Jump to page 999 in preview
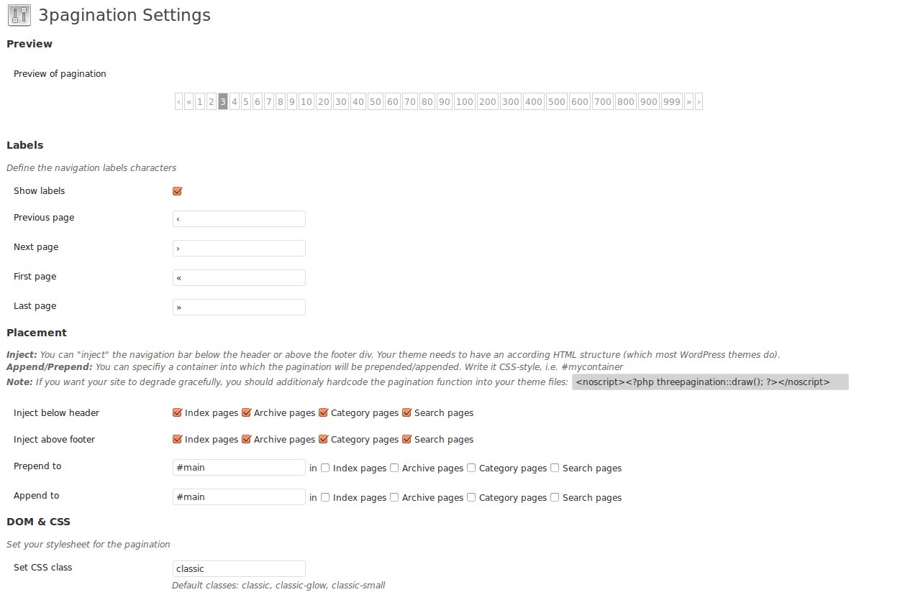The width and height of the screenshot is (913, 605). click(x=672, y=102)
